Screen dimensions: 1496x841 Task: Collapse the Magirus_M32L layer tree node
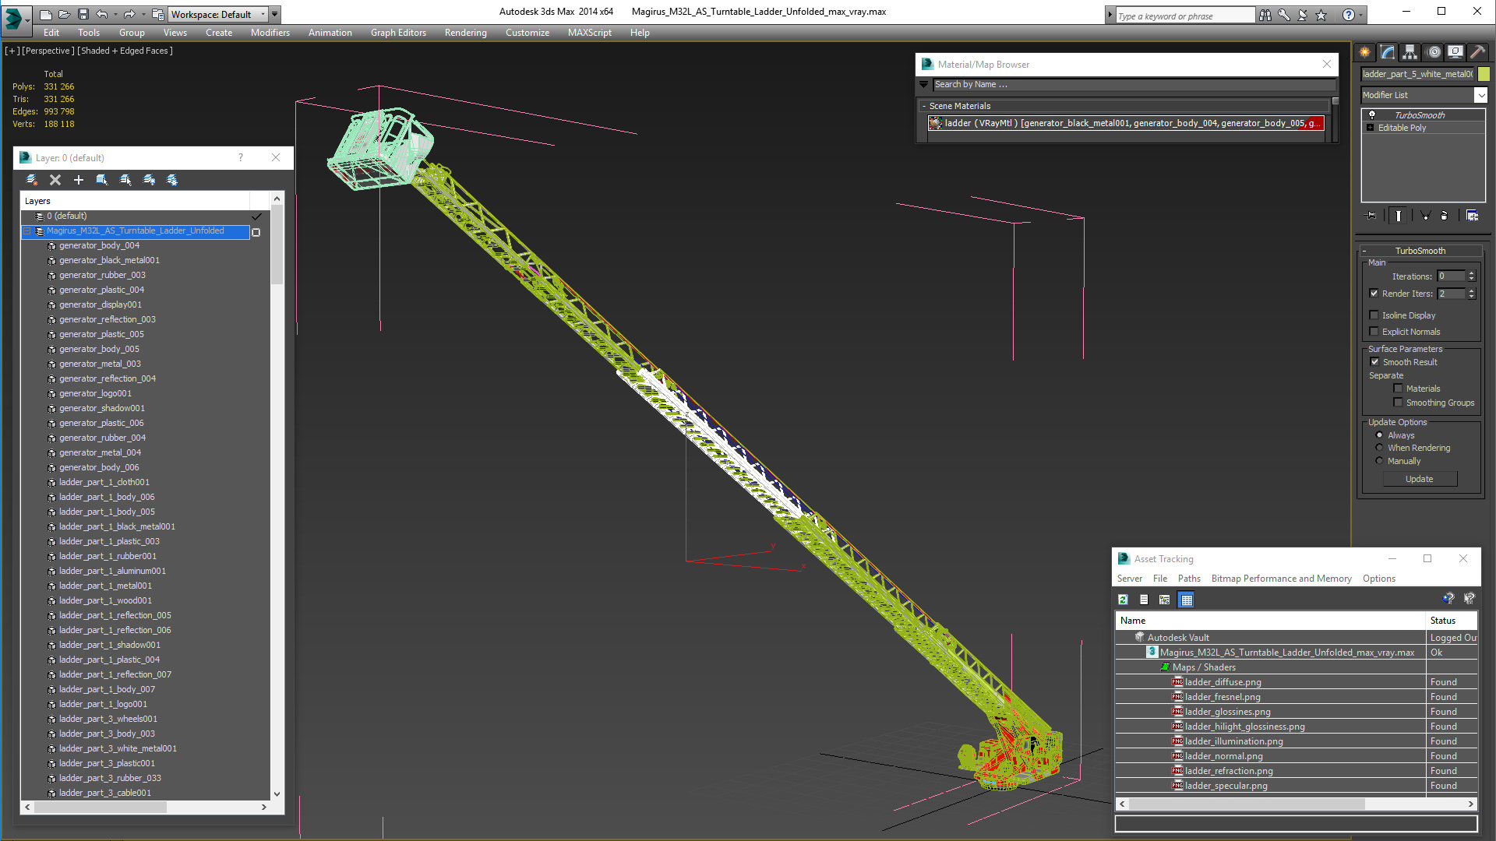click(27, 231)
